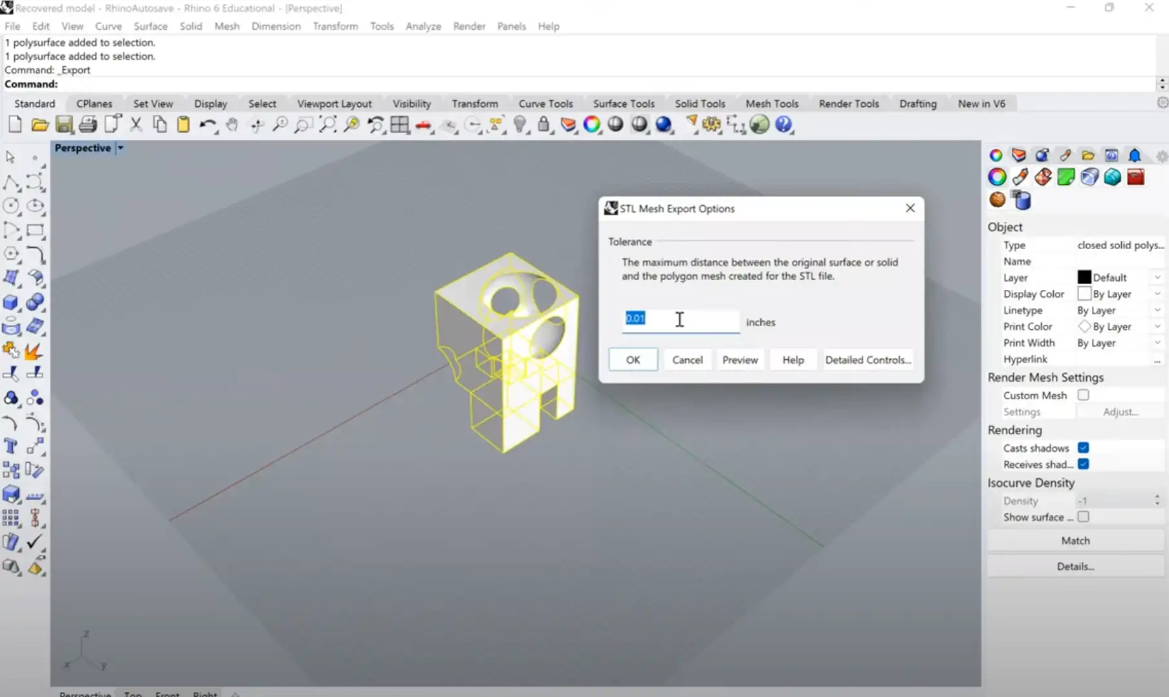
Task: Click the New file icon
Action: (15, 124)
